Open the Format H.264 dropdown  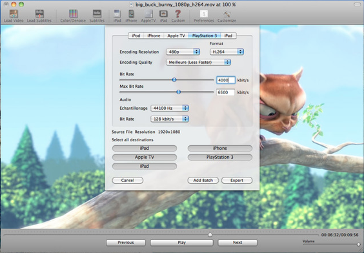pyautogui.click(x=227, y=52)
